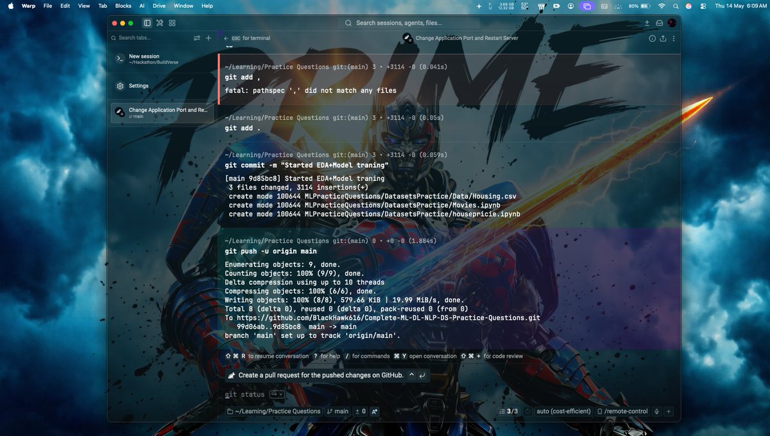Expand suggested prompt with the caret arrow
This screenshot has height=436, width=770.
[x=411, y=375]
